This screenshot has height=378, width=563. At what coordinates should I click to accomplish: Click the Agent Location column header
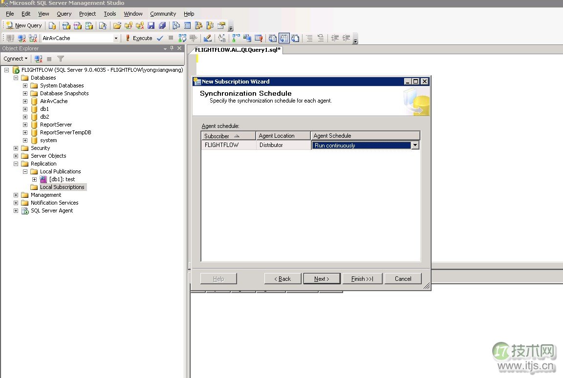tap(283, 136)
